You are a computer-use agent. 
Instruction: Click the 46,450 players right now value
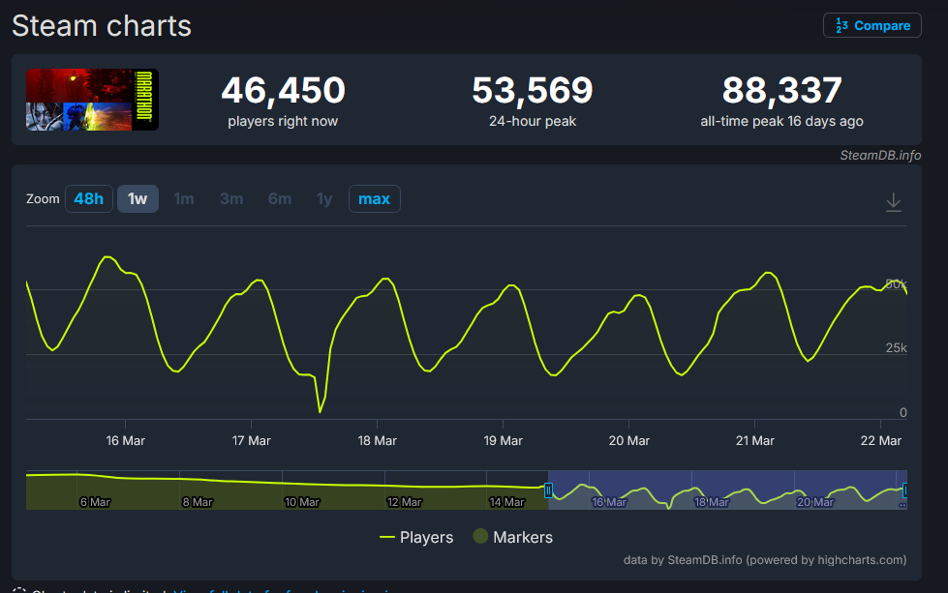pyautogui.click(x=283, y=90)
